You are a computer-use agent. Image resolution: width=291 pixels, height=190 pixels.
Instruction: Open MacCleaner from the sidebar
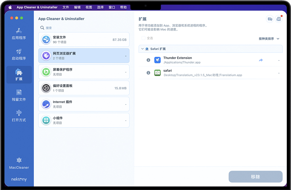pos(19,163)
